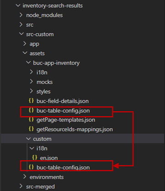
Task: Click JSON icon of buc-field-details.json
Action: pos(31,101)
